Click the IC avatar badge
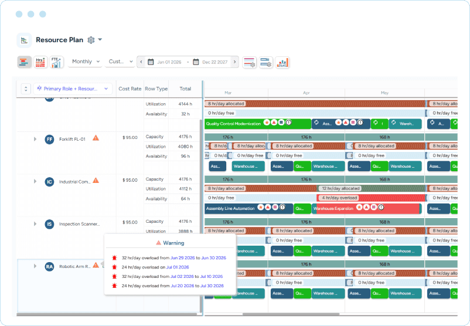This screenshot has width=470, height=326. pyautogui.click(x=49, y=182)
